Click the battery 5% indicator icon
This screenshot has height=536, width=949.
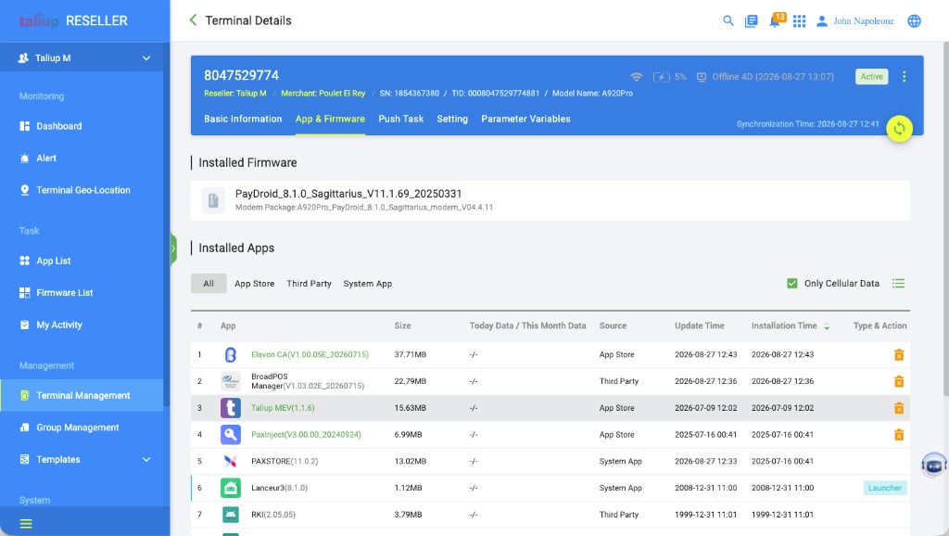661,77
